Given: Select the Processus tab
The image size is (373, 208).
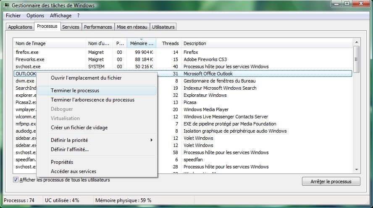Looking at the screenshot, I should [47, 26].
